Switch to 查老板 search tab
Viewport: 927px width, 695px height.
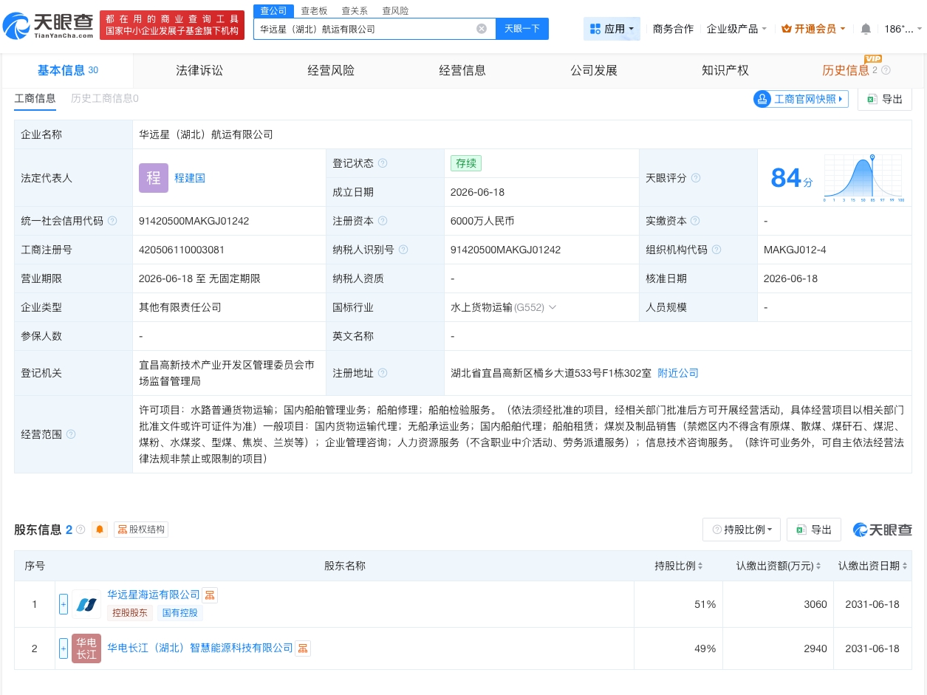point(314,10)
